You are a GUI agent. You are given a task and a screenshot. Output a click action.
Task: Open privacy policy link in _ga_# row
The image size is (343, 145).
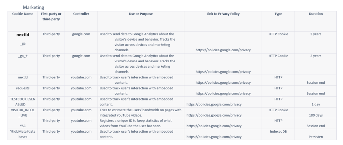[x=223, y=72]
